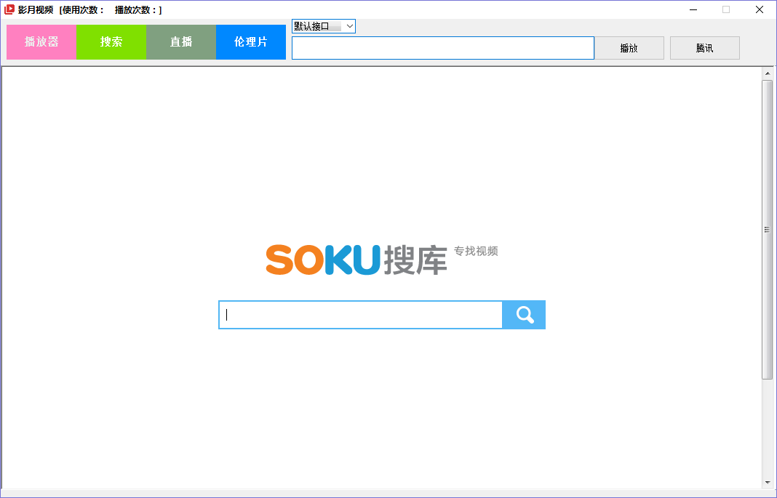This screenshot has height=498, width=777.
Task: Focus the SOKU search text box
Action: (361, 314)
